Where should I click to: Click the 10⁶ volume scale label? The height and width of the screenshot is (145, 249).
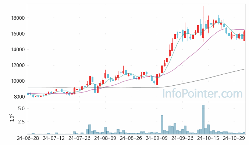pyautogui.click(x=12, y=118)
